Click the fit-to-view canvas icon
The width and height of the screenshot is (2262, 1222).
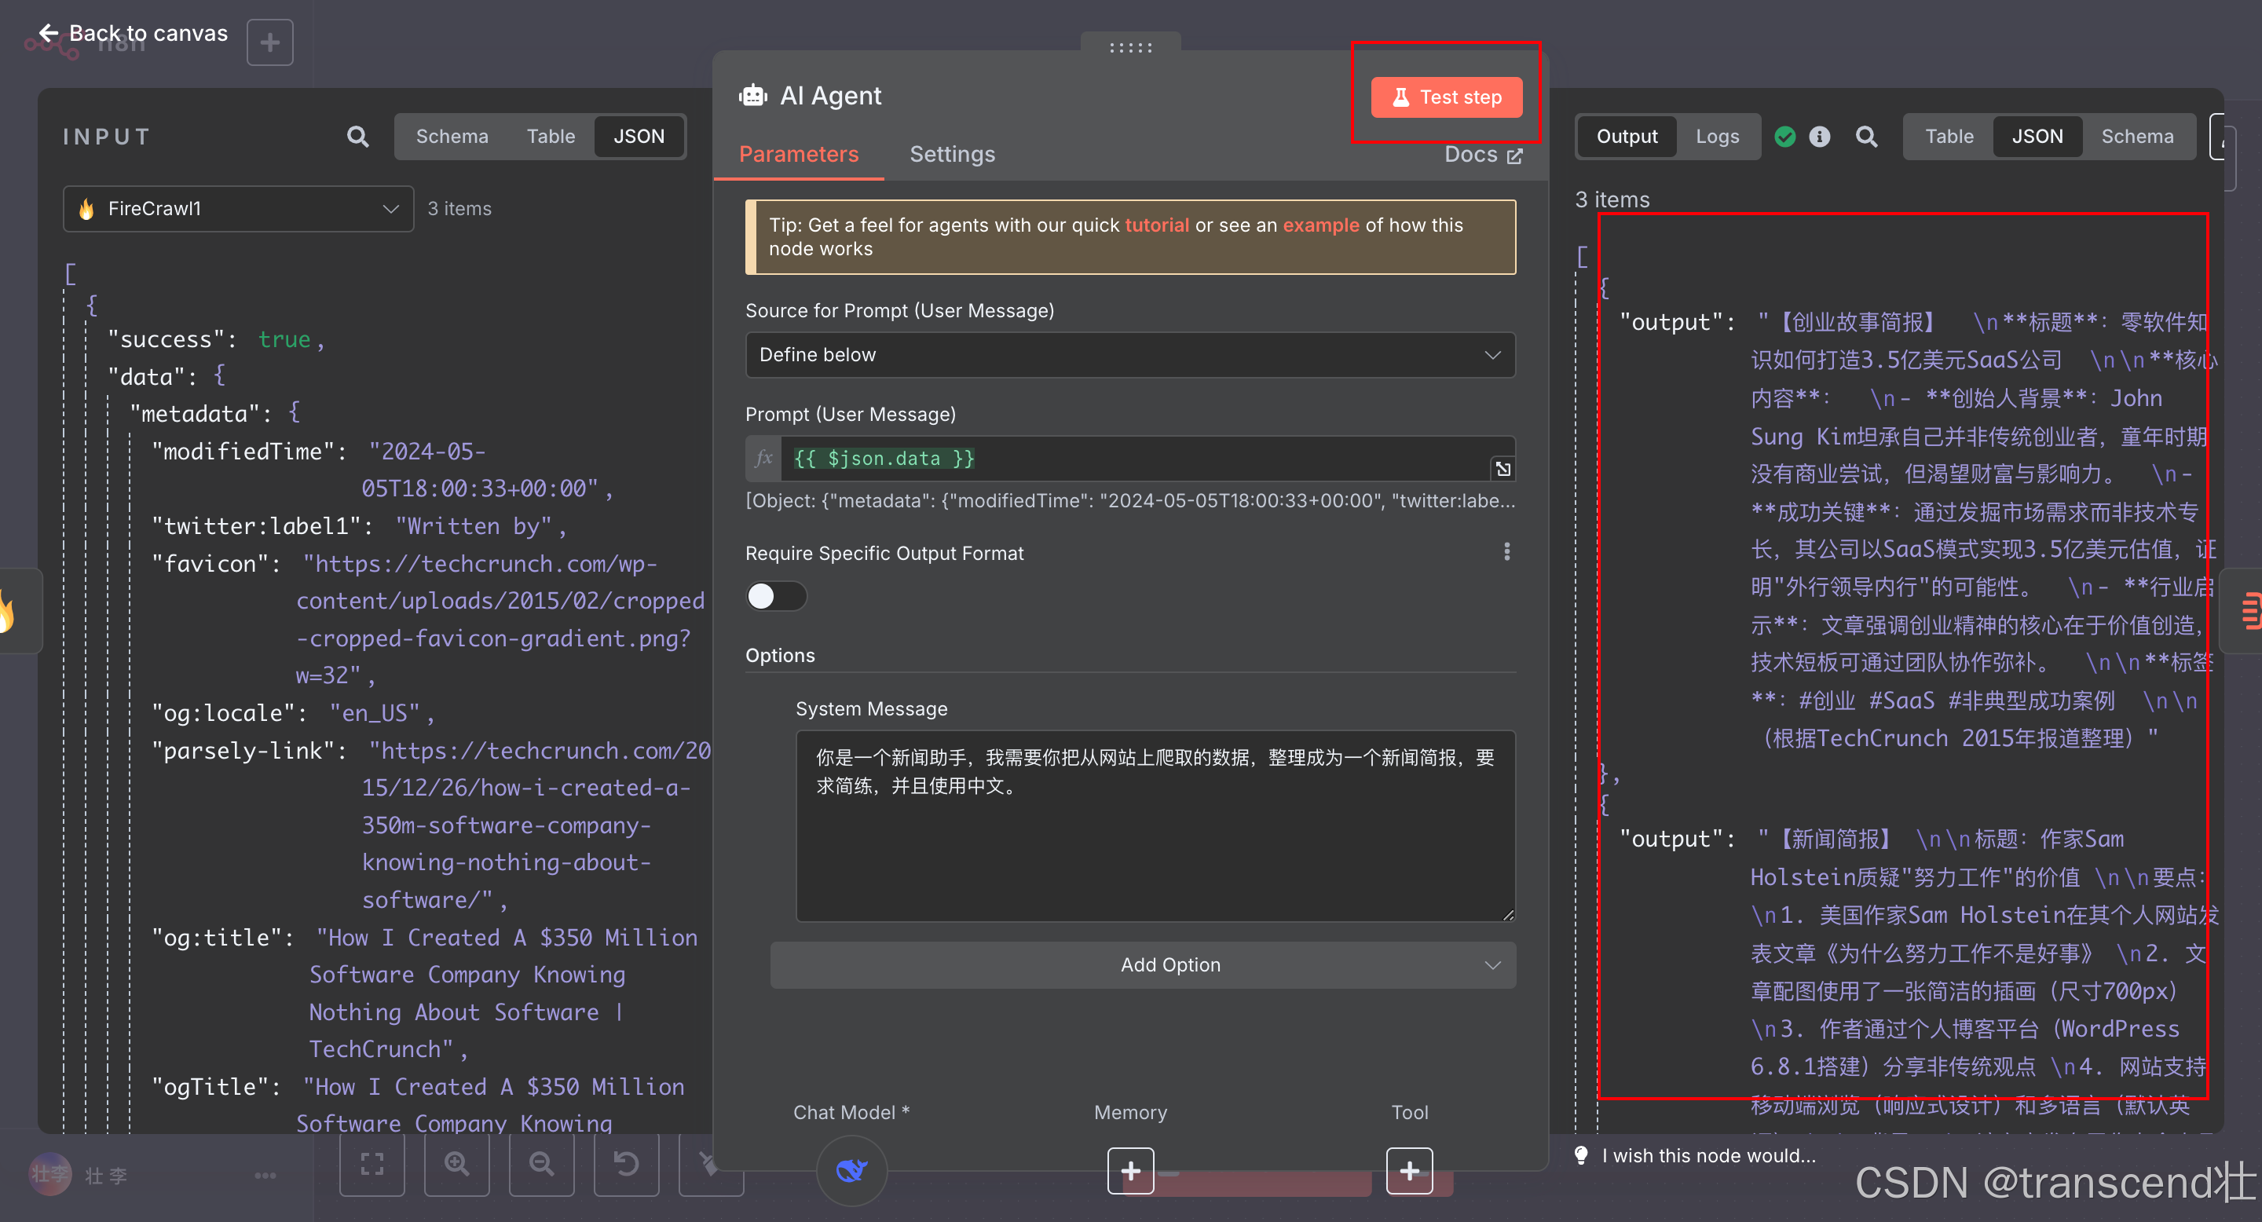tap(372, 1164)
